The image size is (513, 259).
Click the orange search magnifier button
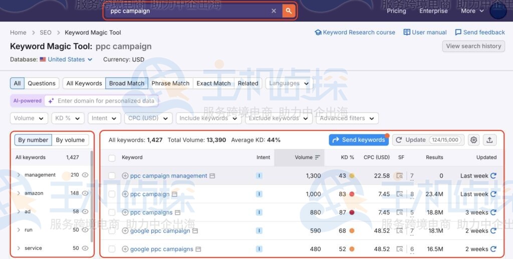tap(289, 11)
